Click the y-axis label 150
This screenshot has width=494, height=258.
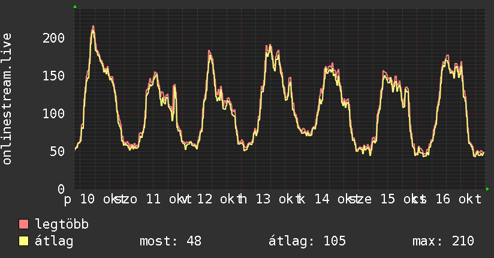(x=53, y=76)
